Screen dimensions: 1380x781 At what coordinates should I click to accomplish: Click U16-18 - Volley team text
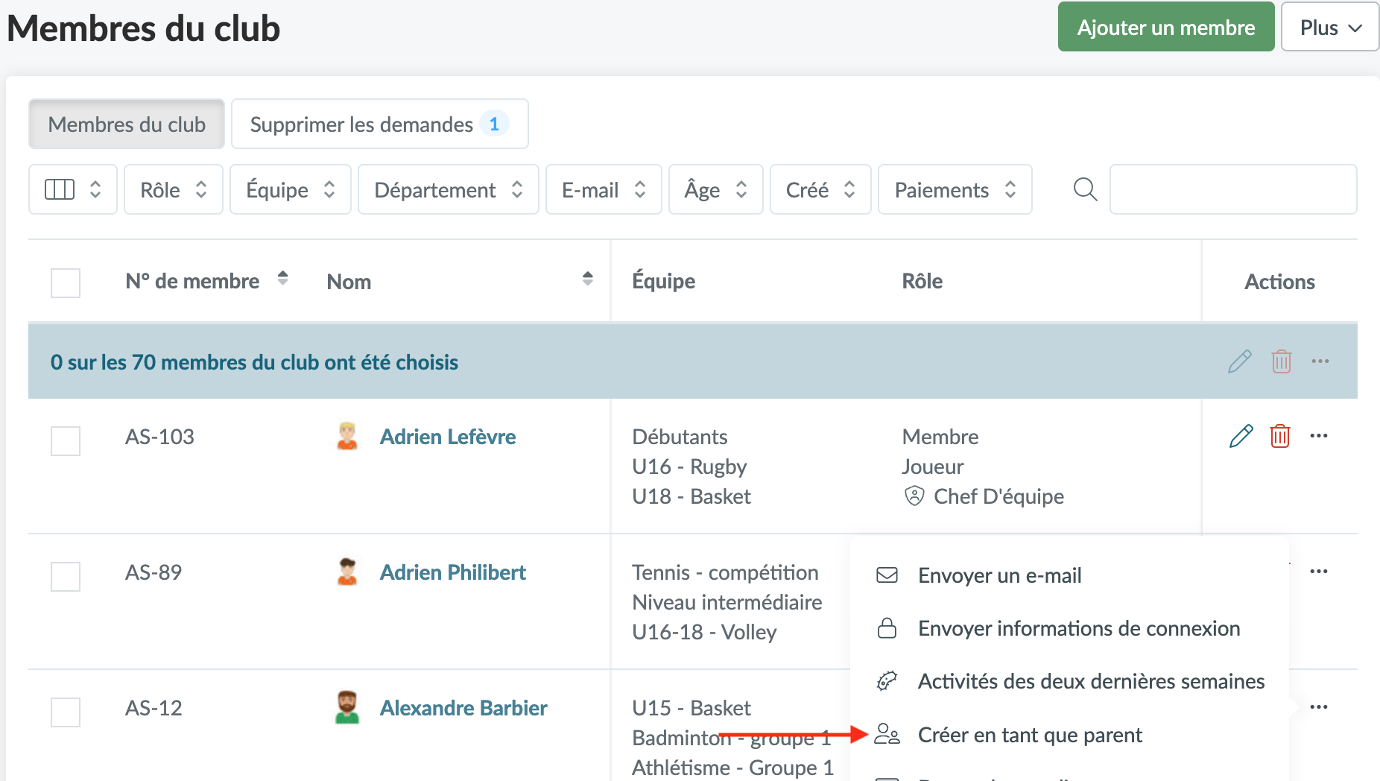(704, 632)
